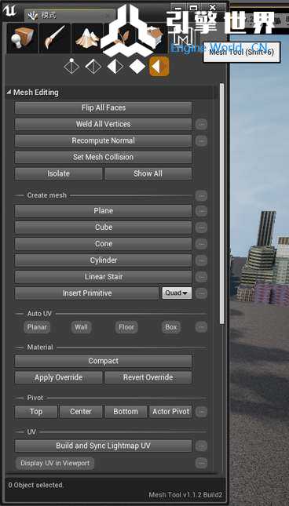The width and height of the screenshot is (289, 506).
Task: Click the '0 Object selected.' status text
Action: pos(36,485)
